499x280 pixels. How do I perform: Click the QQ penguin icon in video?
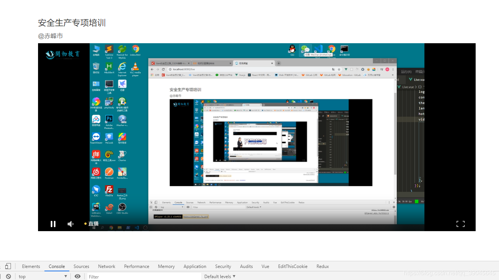pyautogui.click(x=292, y=50)
